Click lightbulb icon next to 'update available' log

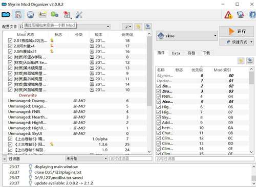30,183
